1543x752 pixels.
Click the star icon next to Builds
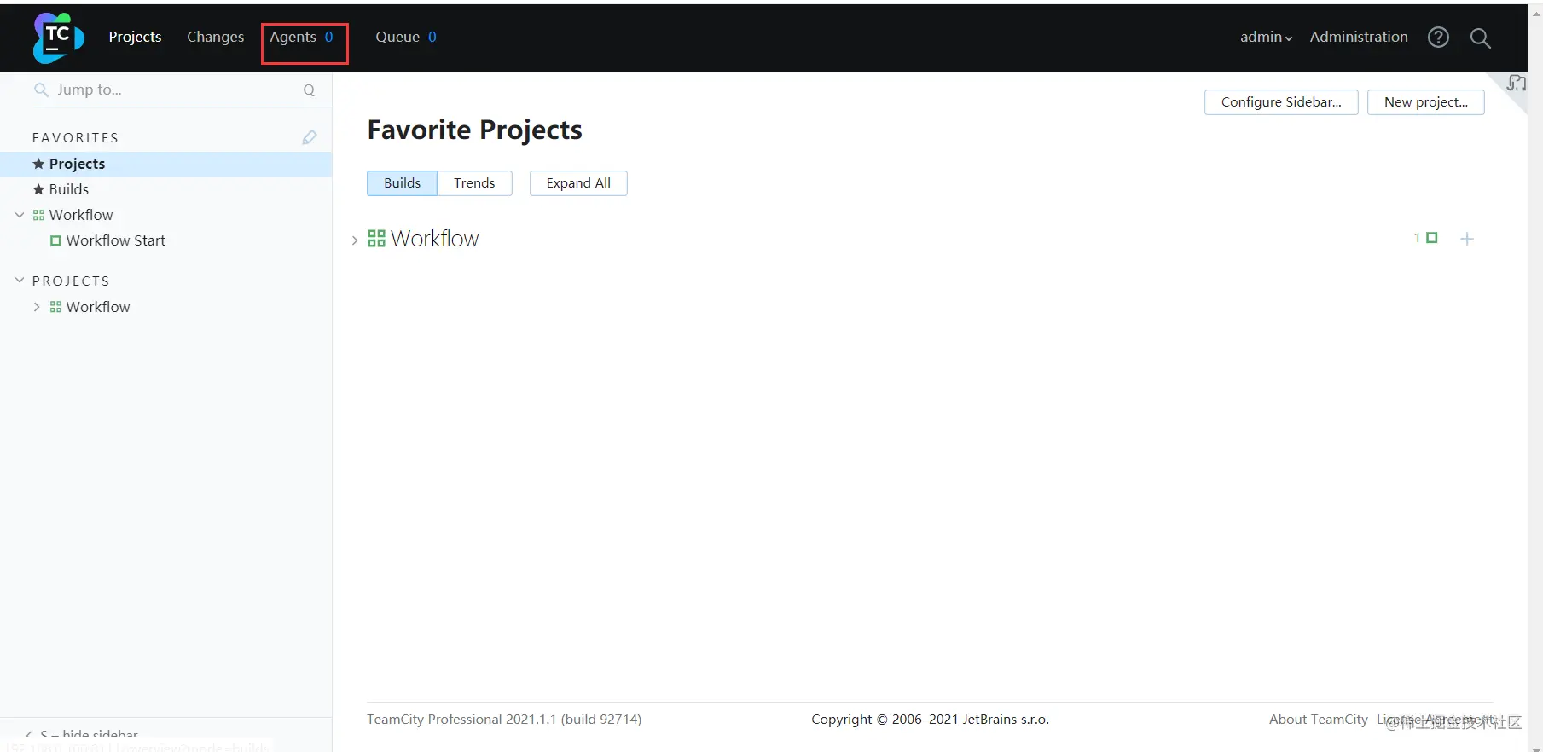tap(38, 189)
